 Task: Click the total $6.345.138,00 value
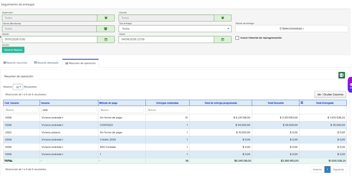pyautogui.click(x=243, y=161)
